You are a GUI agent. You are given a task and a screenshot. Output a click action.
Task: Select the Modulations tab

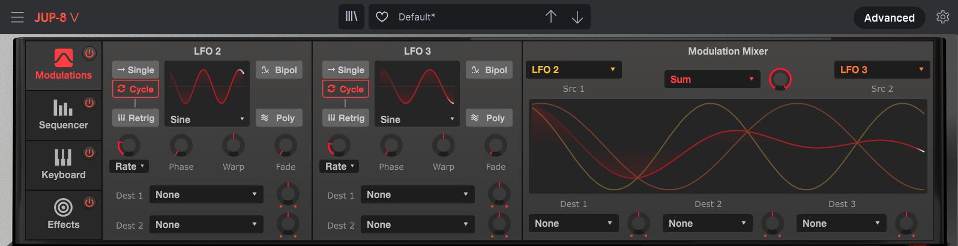pyautogui.click(x=64, y=65)
